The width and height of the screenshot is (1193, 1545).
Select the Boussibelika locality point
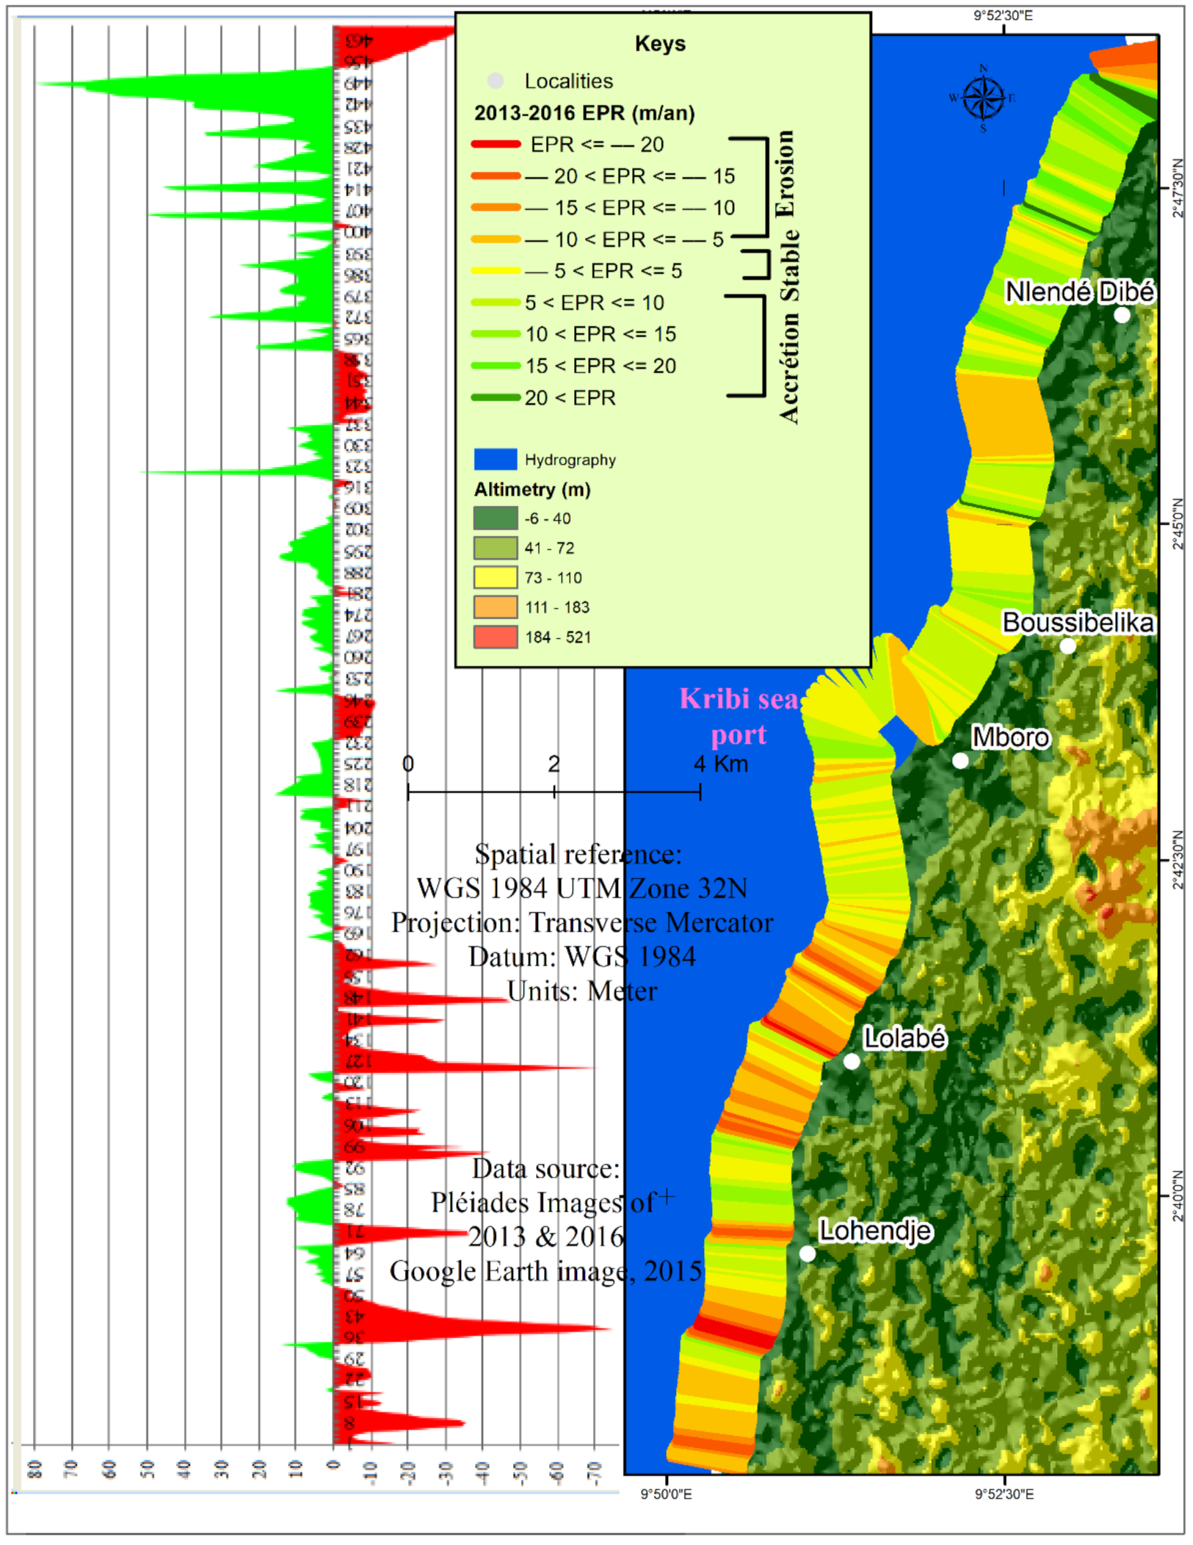coord(1069,646)
